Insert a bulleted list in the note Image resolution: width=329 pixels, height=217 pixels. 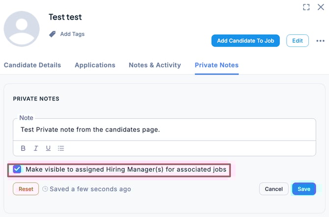tap(61, 148)
